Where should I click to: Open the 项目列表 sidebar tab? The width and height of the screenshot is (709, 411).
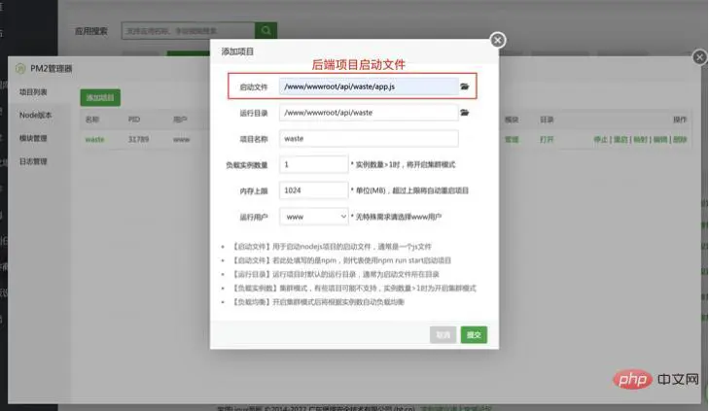tap(33, 92)
